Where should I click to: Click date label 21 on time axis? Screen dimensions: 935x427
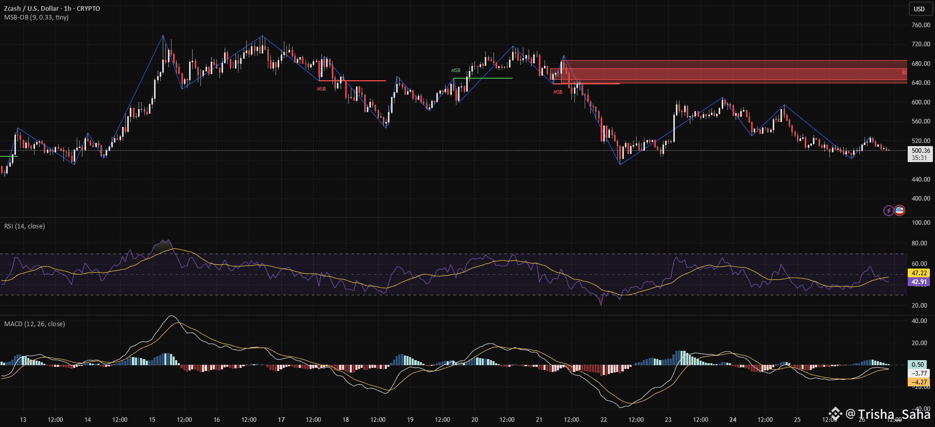pyautogui.click(x=539, y=419)
